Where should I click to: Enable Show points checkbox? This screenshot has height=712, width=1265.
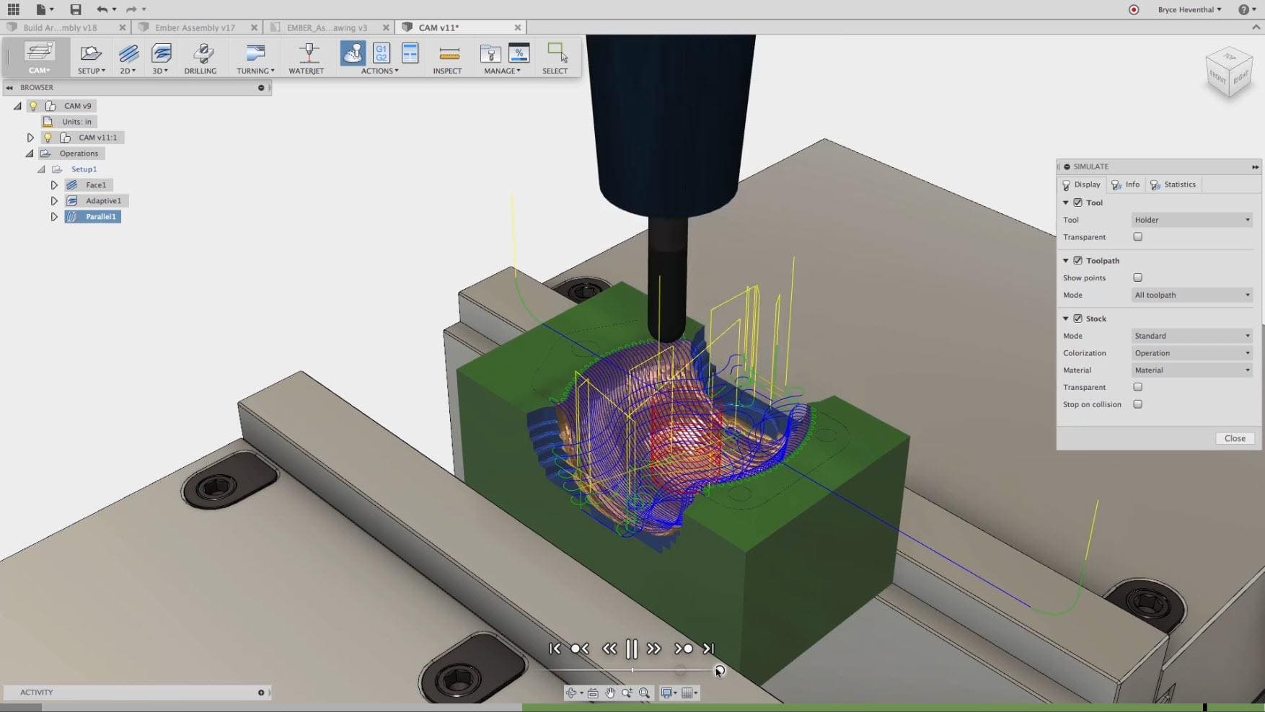click(1137, 277)
